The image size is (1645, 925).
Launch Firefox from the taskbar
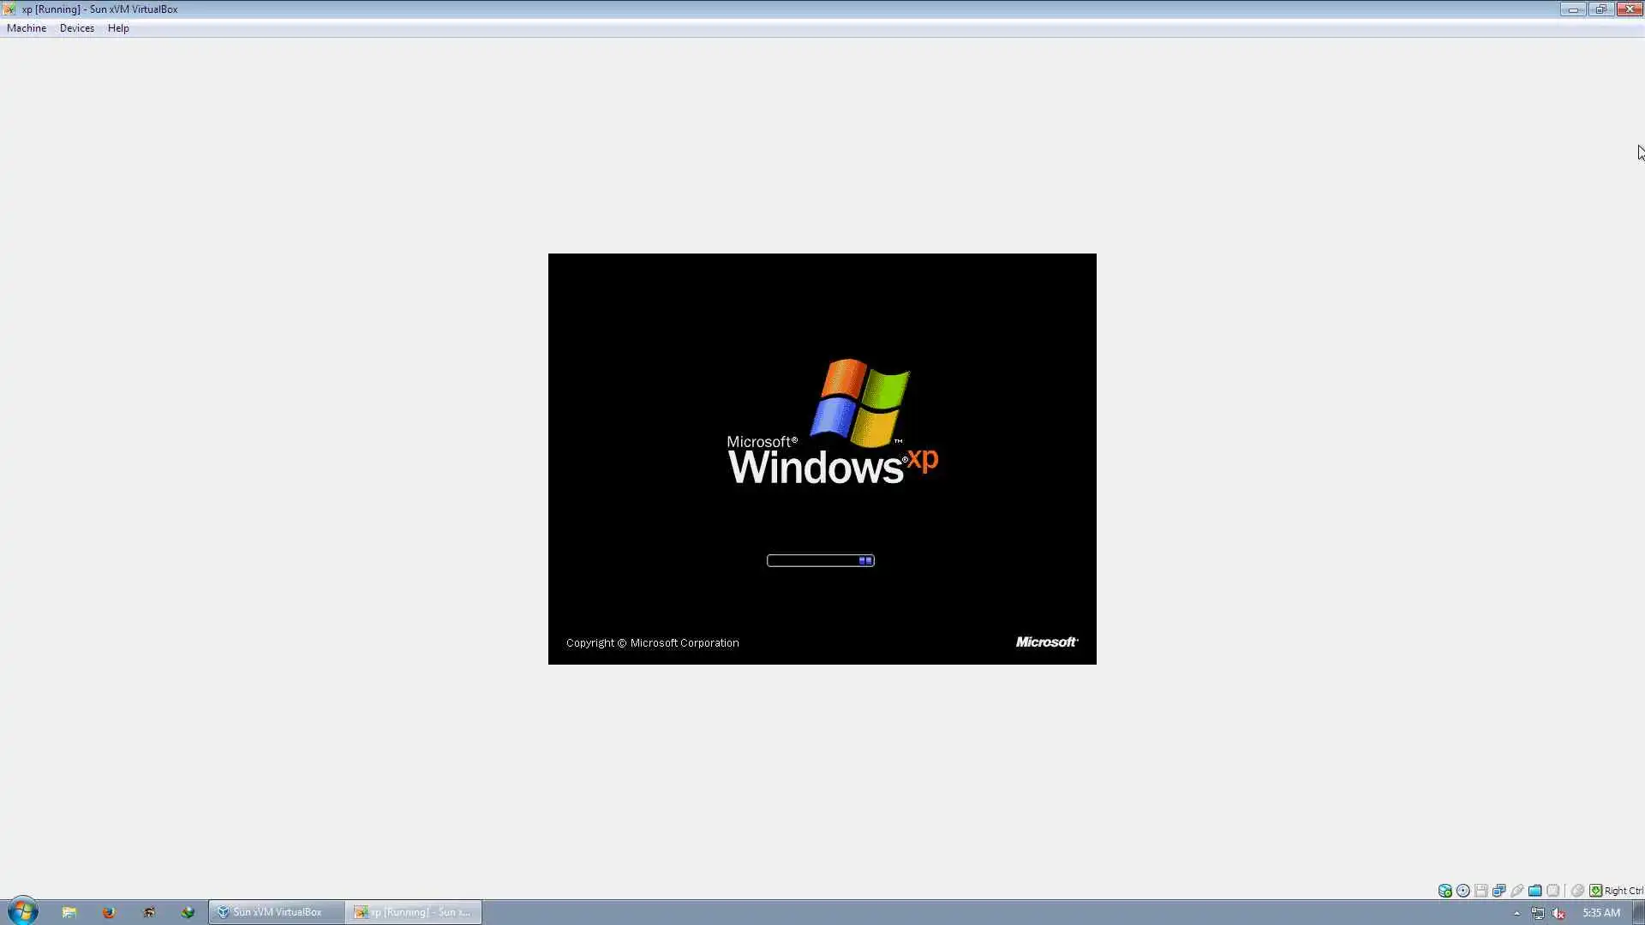tap(109, 912)
